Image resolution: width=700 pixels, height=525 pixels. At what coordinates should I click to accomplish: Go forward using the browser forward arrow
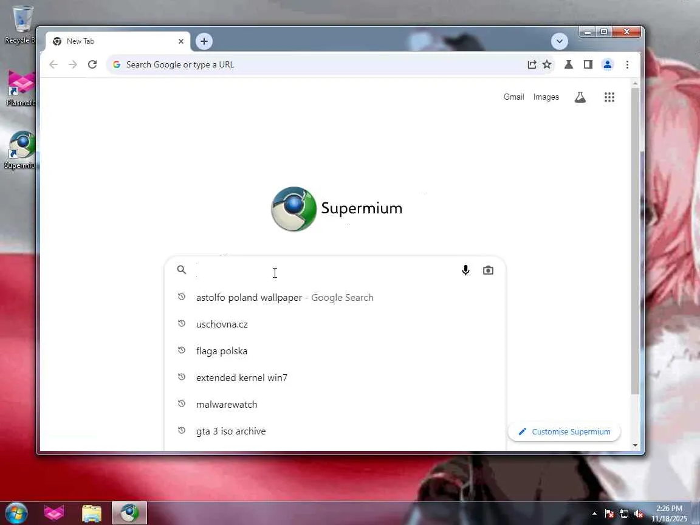point(73,65)
